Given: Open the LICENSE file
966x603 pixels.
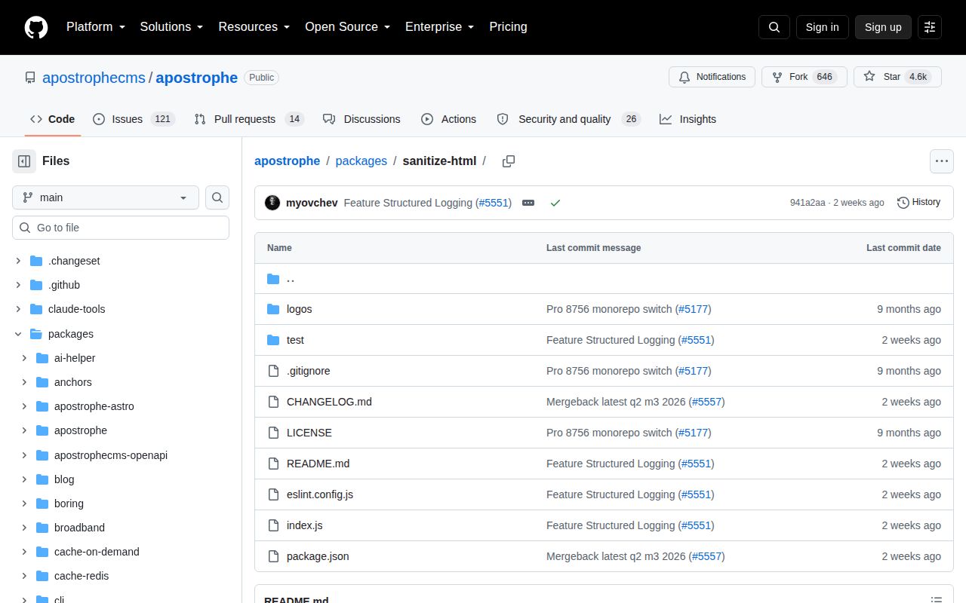Looking at the screenshot, I should tap(309, 433).
